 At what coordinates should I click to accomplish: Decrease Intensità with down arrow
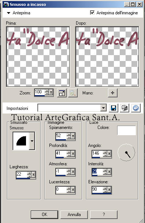click(105, 173)
